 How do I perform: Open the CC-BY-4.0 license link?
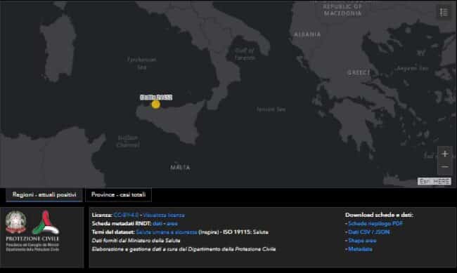tap(126, 215)
